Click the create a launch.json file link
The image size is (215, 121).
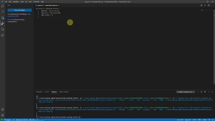click(x=19, y=15)
